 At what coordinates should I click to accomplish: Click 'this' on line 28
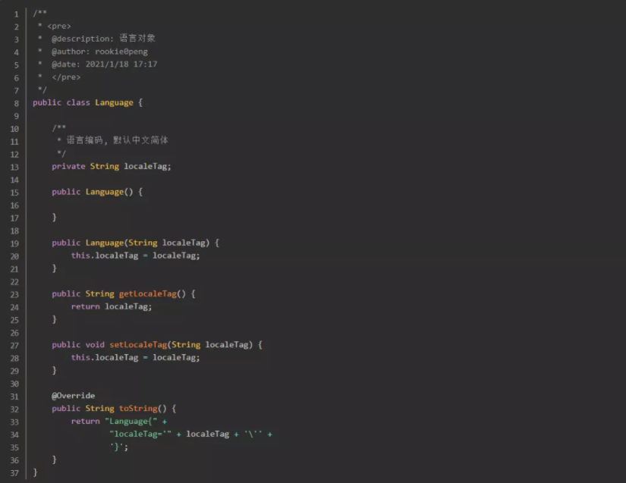tap(80, 357)
